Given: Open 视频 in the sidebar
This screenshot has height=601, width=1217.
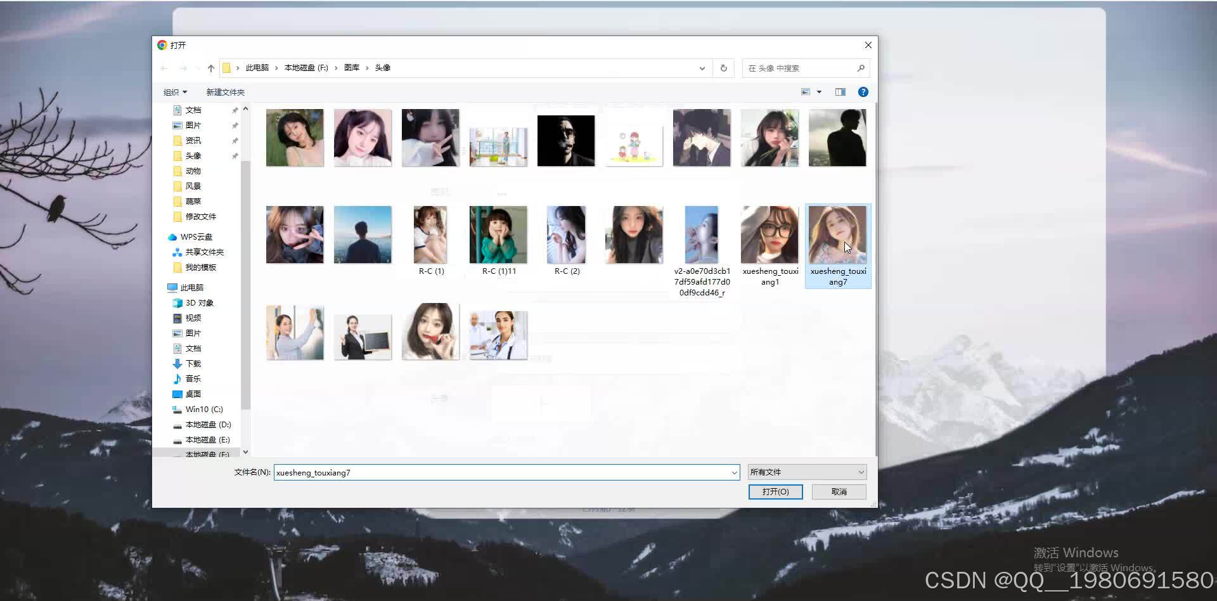Looking at the screenshot, I should point(193,318).
